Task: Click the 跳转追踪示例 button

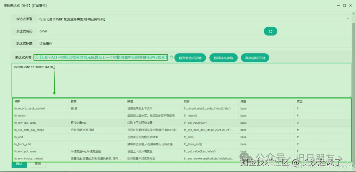Action: coord(255,58)
